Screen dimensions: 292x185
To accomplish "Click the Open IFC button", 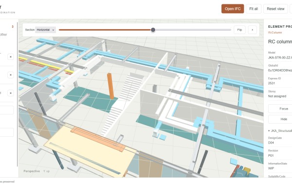I will point(233,9).
